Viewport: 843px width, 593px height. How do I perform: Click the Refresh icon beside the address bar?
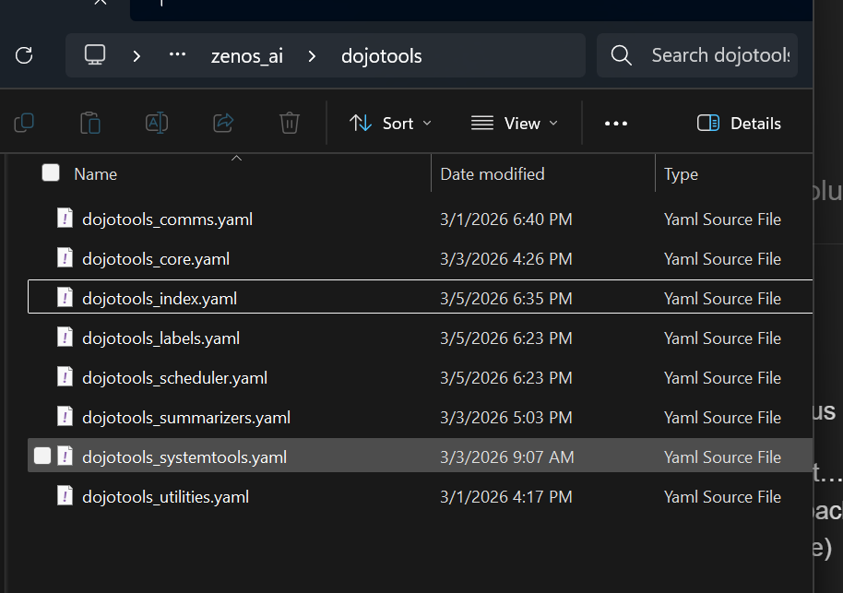coord(25,55)
